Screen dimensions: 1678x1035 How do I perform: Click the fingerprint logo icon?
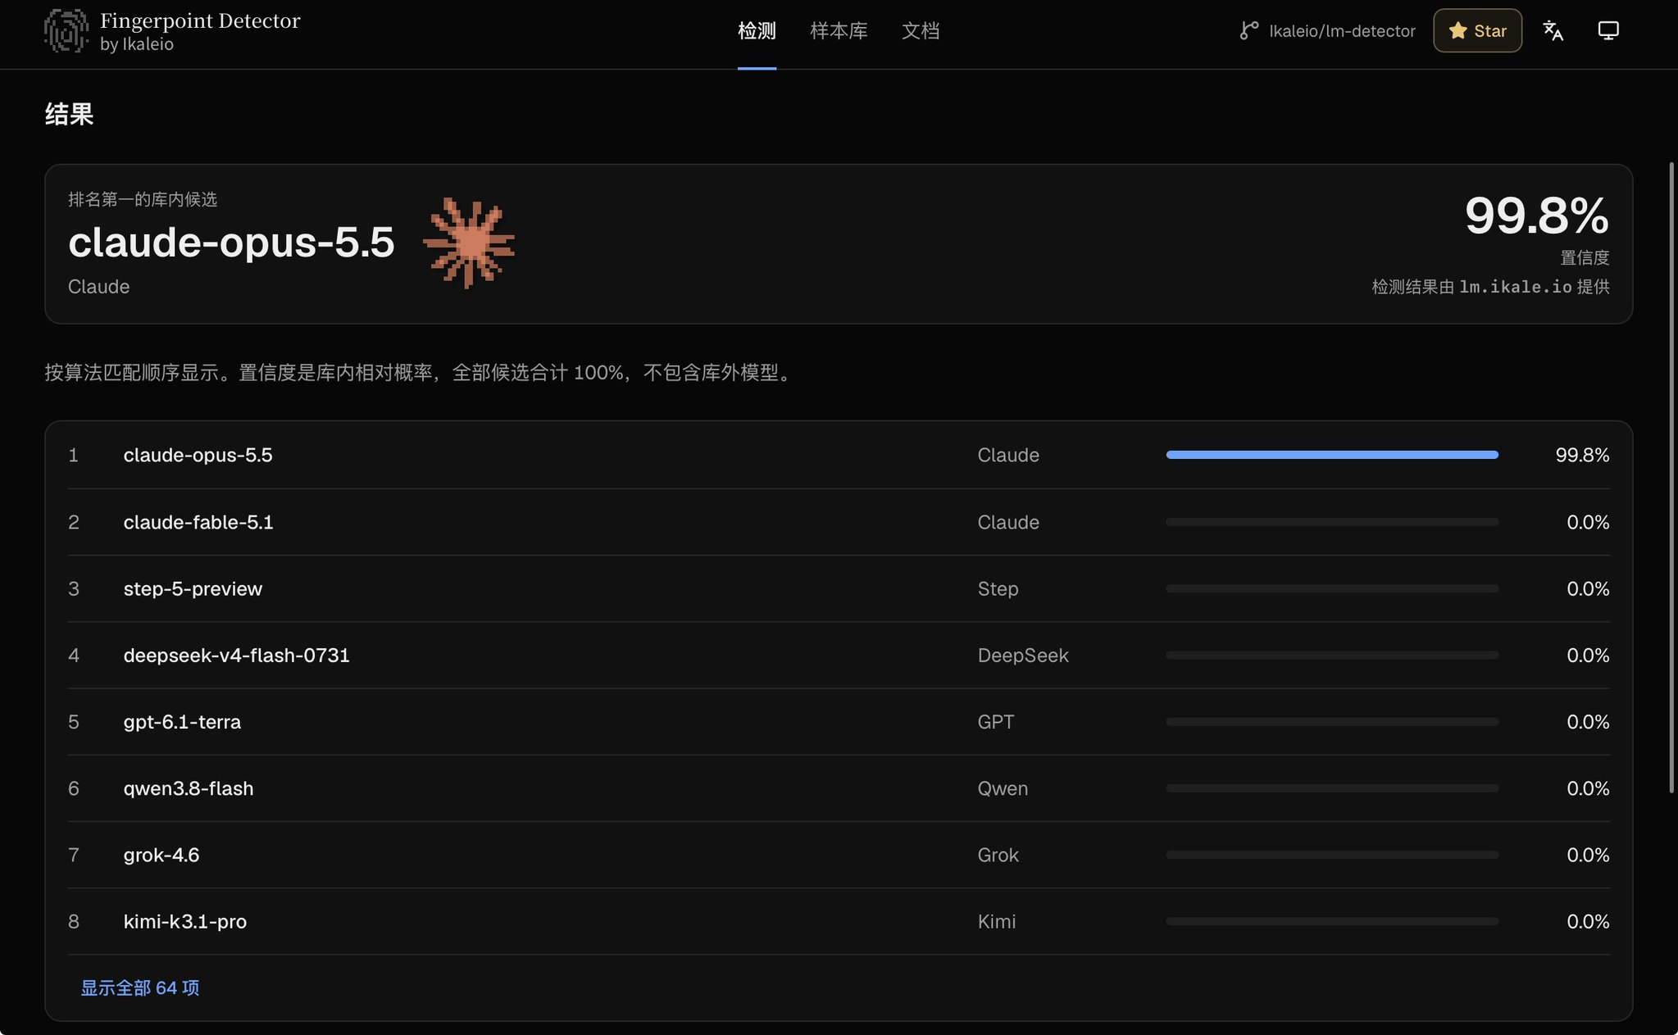pyautogui.click(x=66, y=31)
